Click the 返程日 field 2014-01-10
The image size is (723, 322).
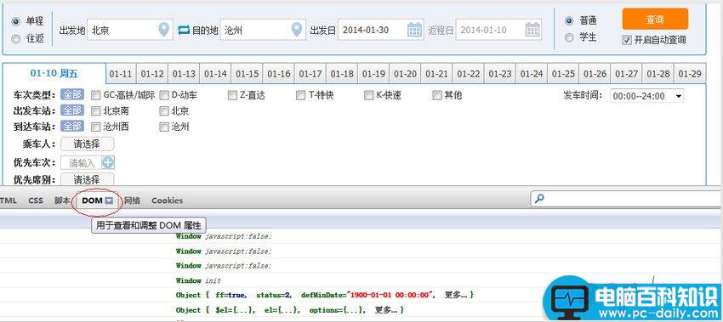click(x=499, y=30)
